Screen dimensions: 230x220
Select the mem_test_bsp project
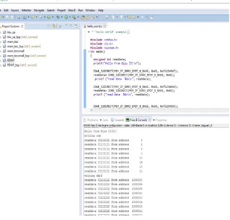click(x=22, y=46)
